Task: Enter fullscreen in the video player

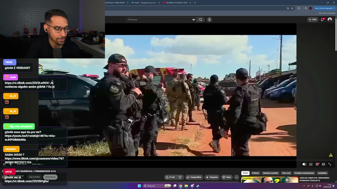Action: (330, 164)
